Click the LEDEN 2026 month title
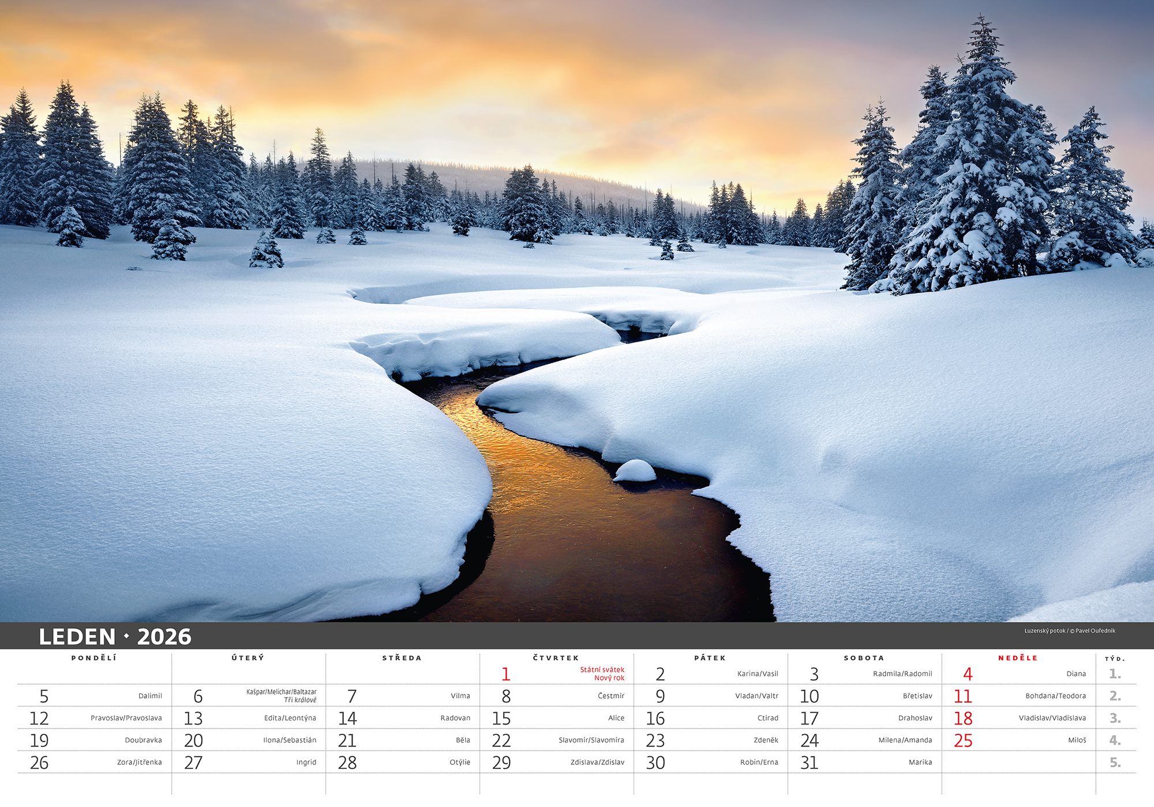The image size is (1154, 807). 115,637
